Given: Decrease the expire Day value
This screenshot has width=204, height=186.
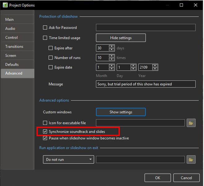Looking at the screenshot, I should pos(133,69).
